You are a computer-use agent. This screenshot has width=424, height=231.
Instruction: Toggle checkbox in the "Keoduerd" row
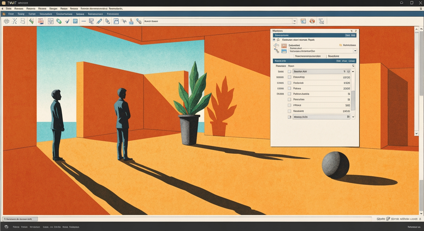290,111
